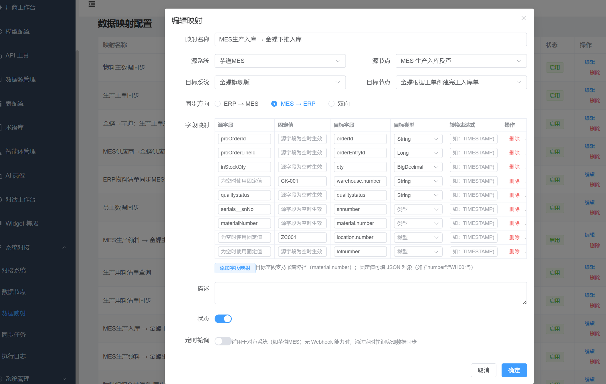Open type dropdown for location.number row
The height and width of the screenshot is (384, 606).
coord(418,238)
